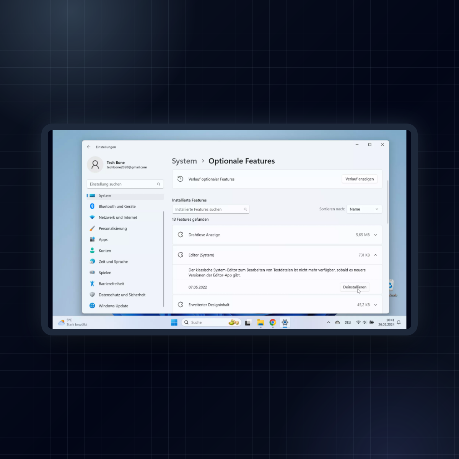Collapse the Editor (System) feature
This screenshot has height=459, width=459.
pyautogui.click(x=376, y=255)
